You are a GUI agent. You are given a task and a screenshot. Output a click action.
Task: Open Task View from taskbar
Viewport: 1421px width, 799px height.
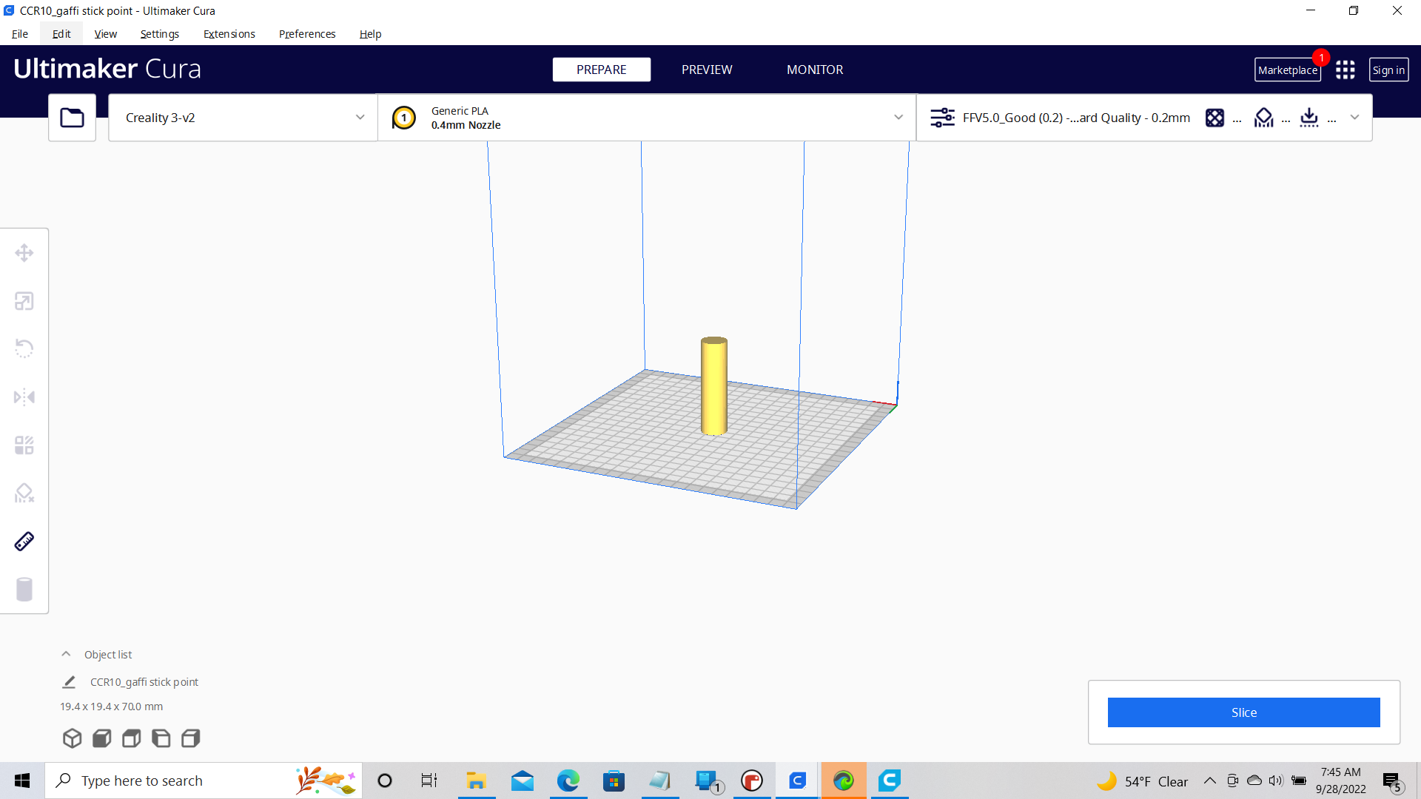(429, 781)
